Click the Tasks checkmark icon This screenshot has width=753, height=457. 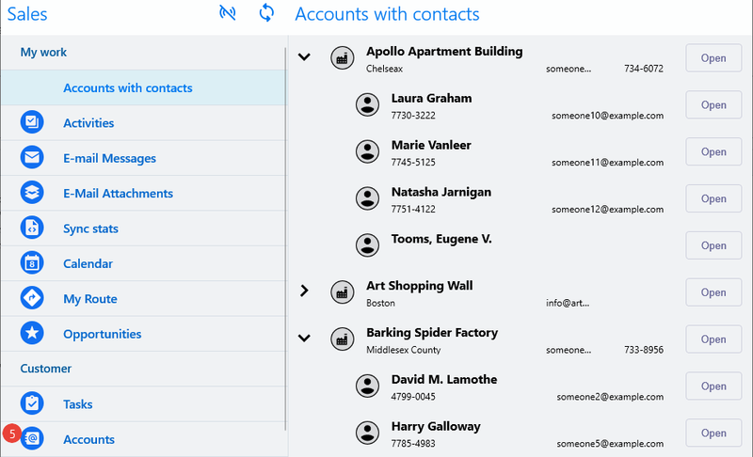32,404
